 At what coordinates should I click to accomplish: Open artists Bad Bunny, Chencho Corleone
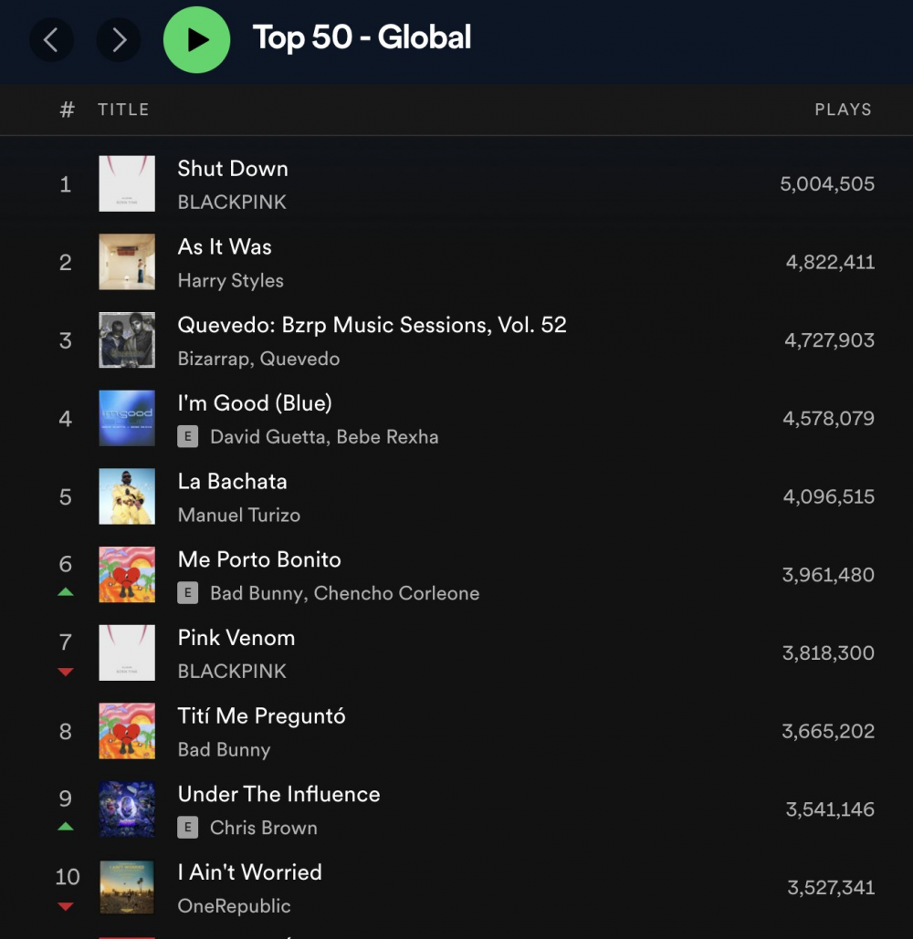pyautogui.click(x=344, y=593)
